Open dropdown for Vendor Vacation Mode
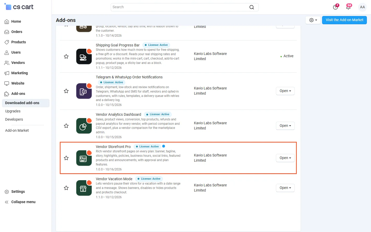 pyautogui.click(x=285, y=188)
